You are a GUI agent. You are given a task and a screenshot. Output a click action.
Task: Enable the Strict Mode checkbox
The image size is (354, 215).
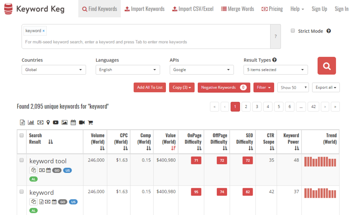tap(293, 31)
